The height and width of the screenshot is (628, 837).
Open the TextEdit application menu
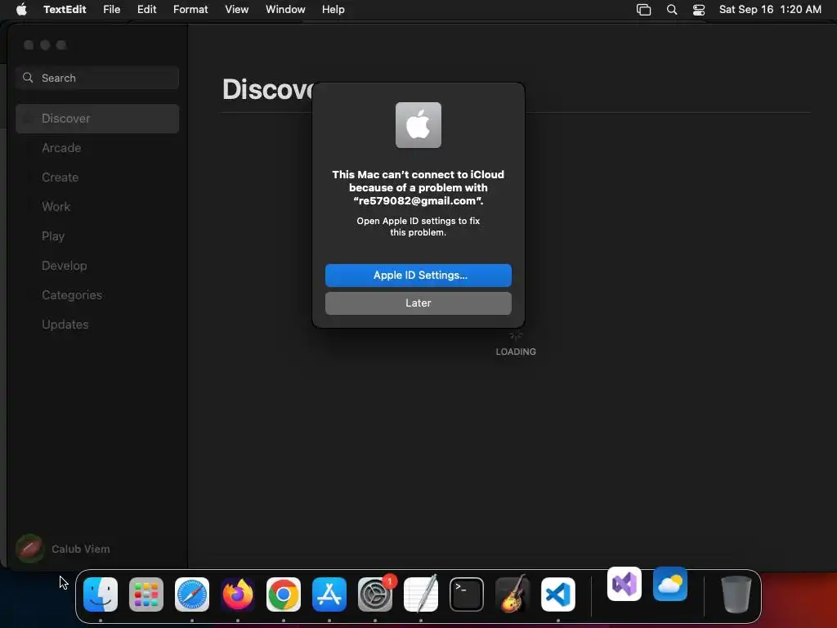coord(65,9)
